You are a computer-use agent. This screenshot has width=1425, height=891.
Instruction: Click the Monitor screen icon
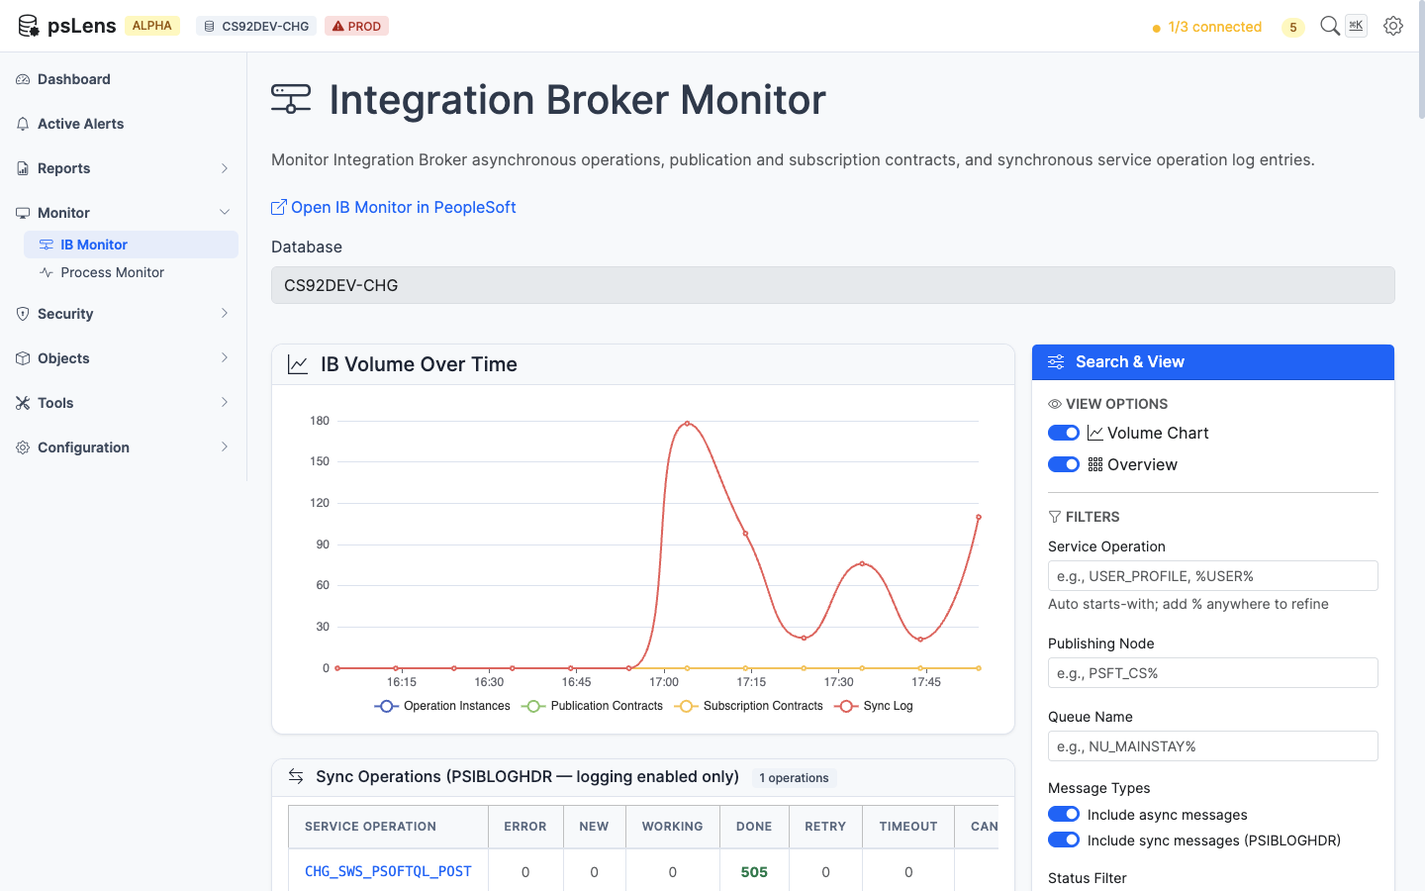pyautogui.click(x=23, y=213)
